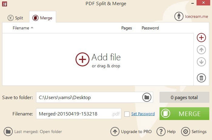Move file up with the arrow icon

tap(201, 50)
